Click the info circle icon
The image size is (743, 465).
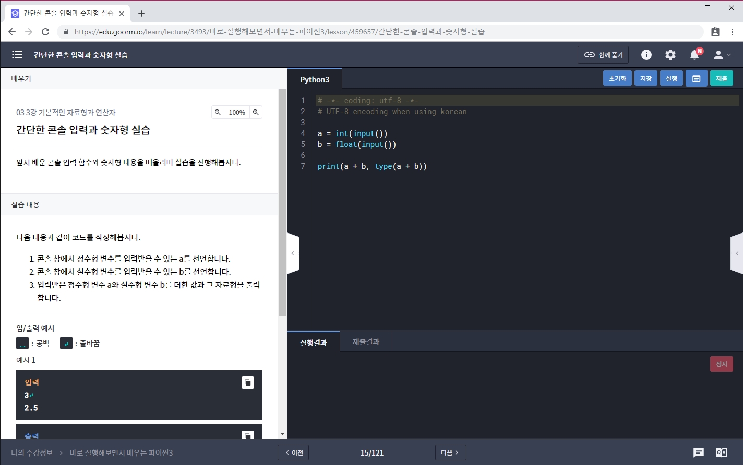click(x=646, y=55)
